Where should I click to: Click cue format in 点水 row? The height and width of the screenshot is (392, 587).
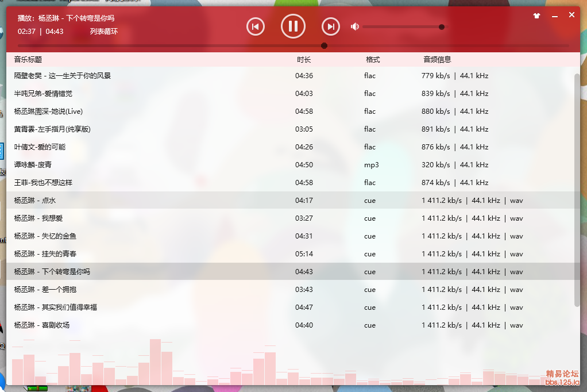tap(370, 201)
